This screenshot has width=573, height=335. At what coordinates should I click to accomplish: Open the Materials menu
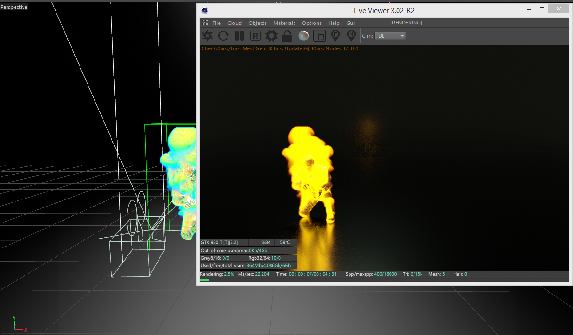tap(284, 23)
